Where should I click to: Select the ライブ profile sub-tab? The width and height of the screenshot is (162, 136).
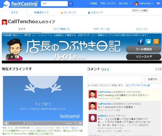tap(22, 29)
